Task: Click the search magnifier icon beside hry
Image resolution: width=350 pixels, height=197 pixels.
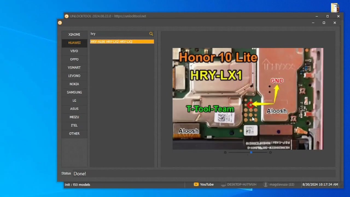Action: click(x=151, y=34)
